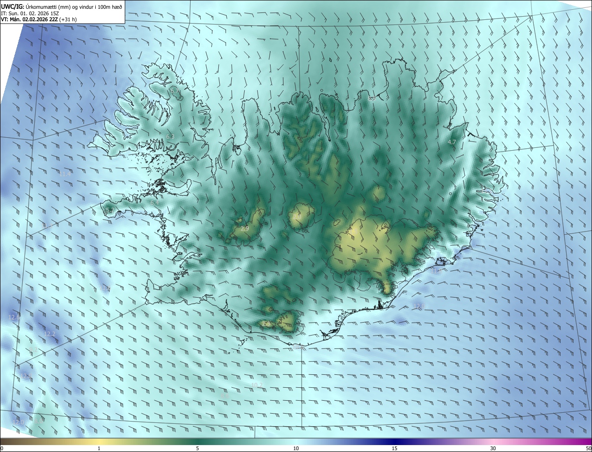Pick the 6.4 value label on Snæfellsnes peninsula
Viewport: 592px width, 452px height.
coord(154,202)
